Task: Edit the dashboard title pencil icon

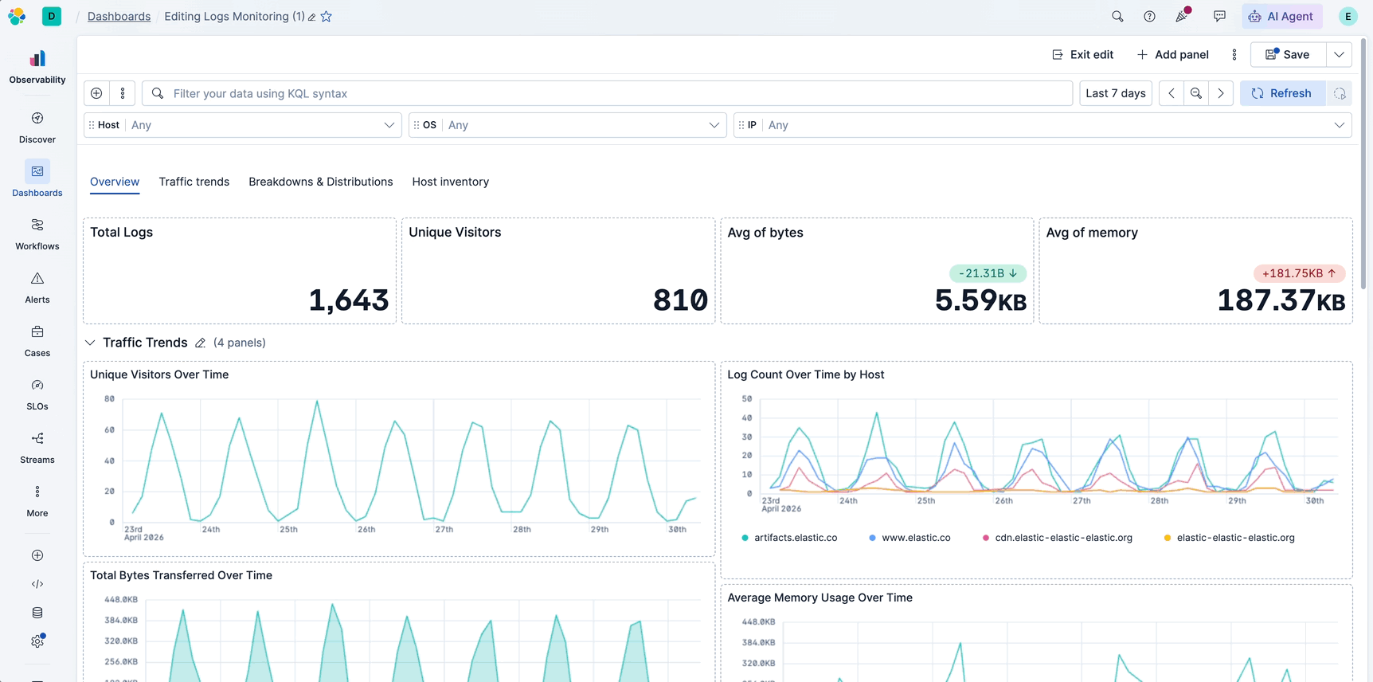Action: (312, 17)
